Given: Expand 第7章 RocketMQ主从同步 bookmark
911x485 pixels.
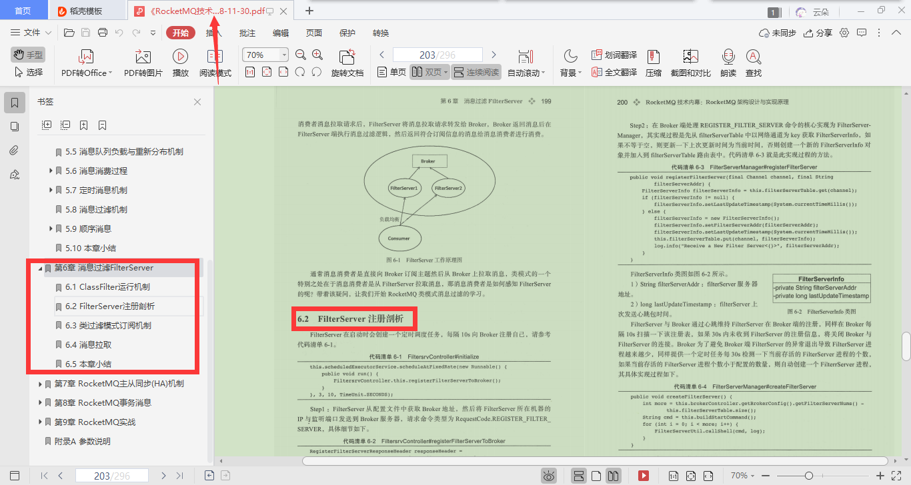Looking at the screenshot, I should point(40,384).
